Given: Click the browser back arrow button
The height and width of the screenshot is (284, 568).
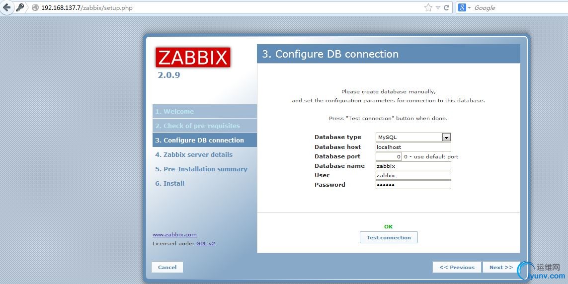Looking at the screenshot, I should click(7, 7).
